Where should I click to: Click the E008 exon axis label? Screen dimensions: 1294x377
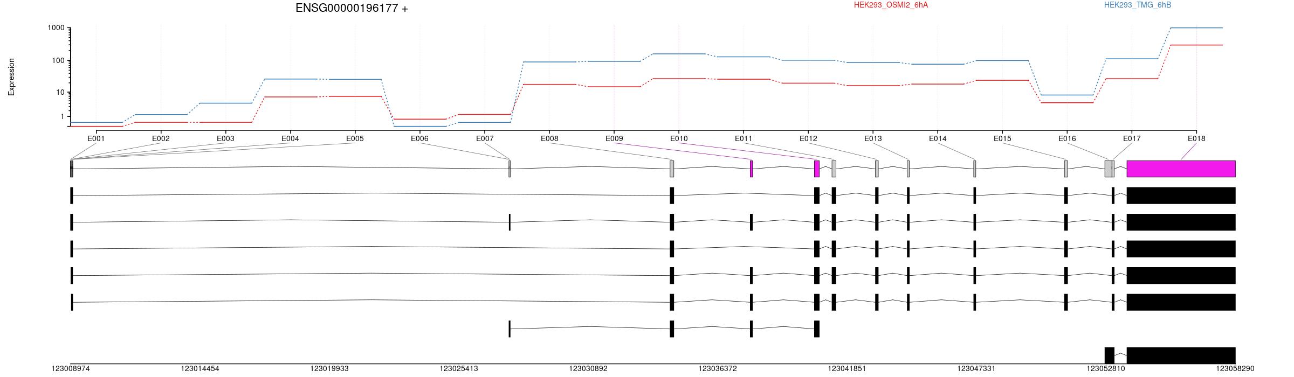[x=549, y=138]
